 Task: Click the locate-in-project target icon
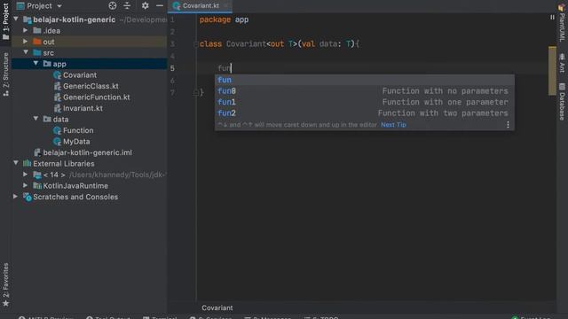tap(113, 5)
